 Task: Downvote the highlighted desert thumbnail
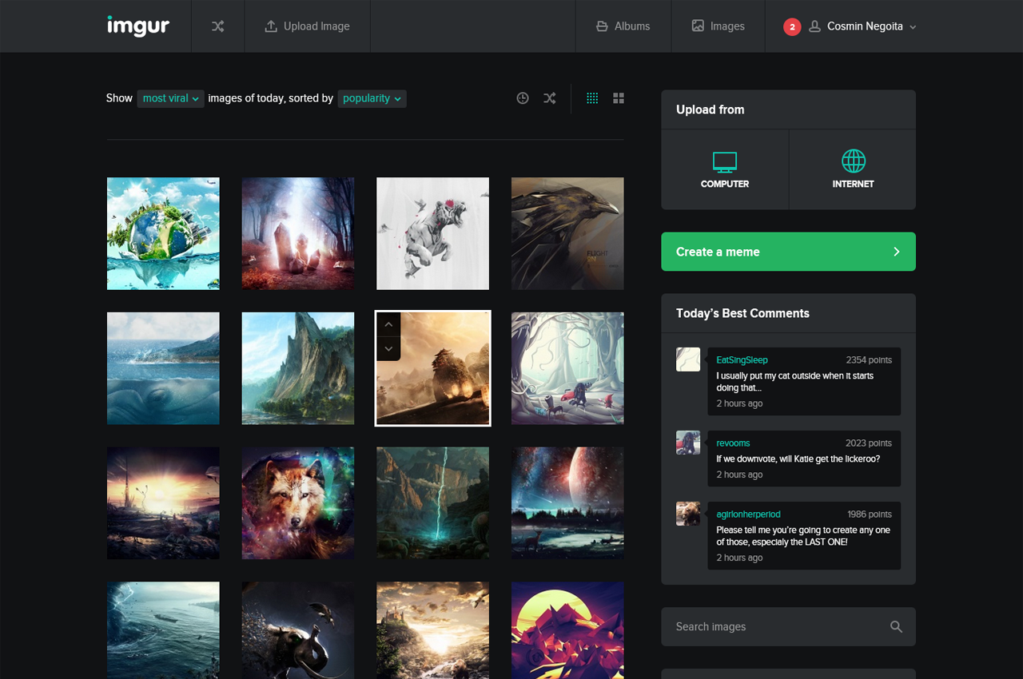click(388, 349)
